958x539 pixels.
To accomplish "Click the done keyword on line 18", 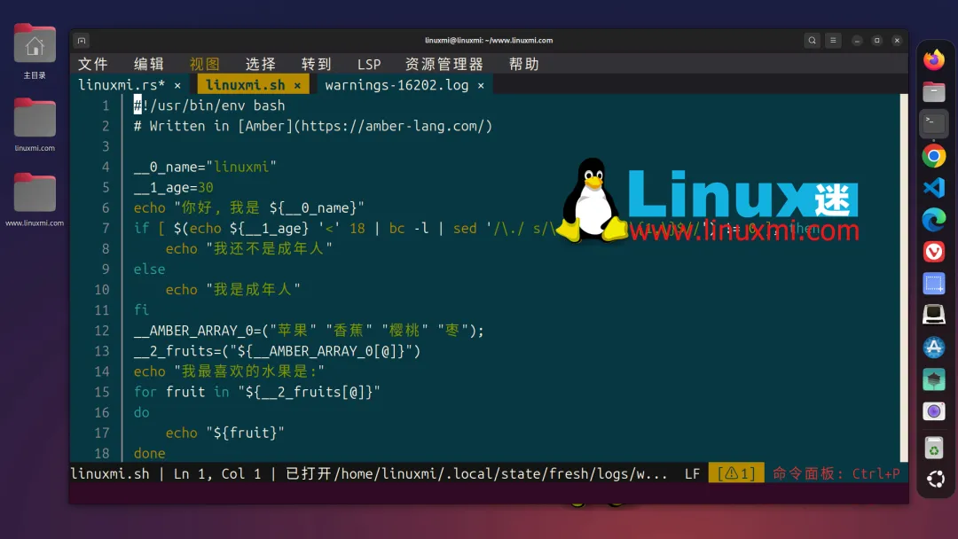I will click(150, 454).
